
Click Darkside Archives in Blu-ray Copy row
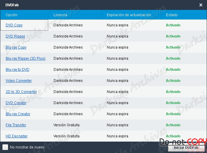point(68,47)
